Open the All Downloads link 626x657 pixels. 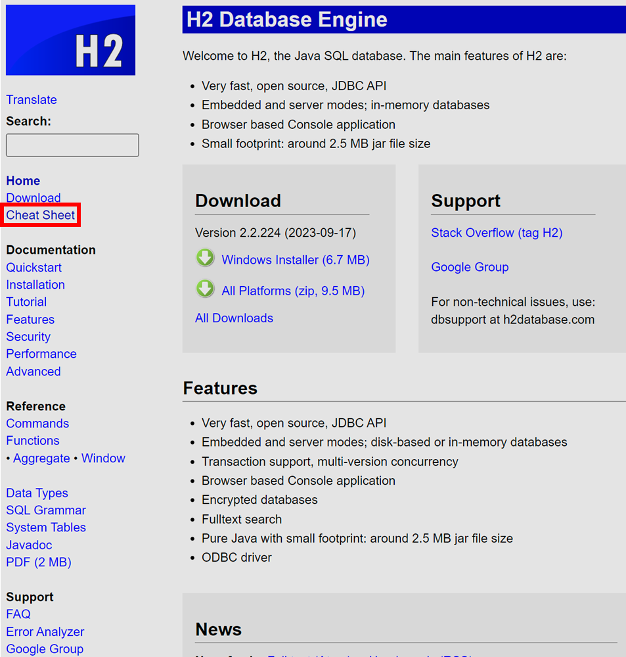(235, 318)
